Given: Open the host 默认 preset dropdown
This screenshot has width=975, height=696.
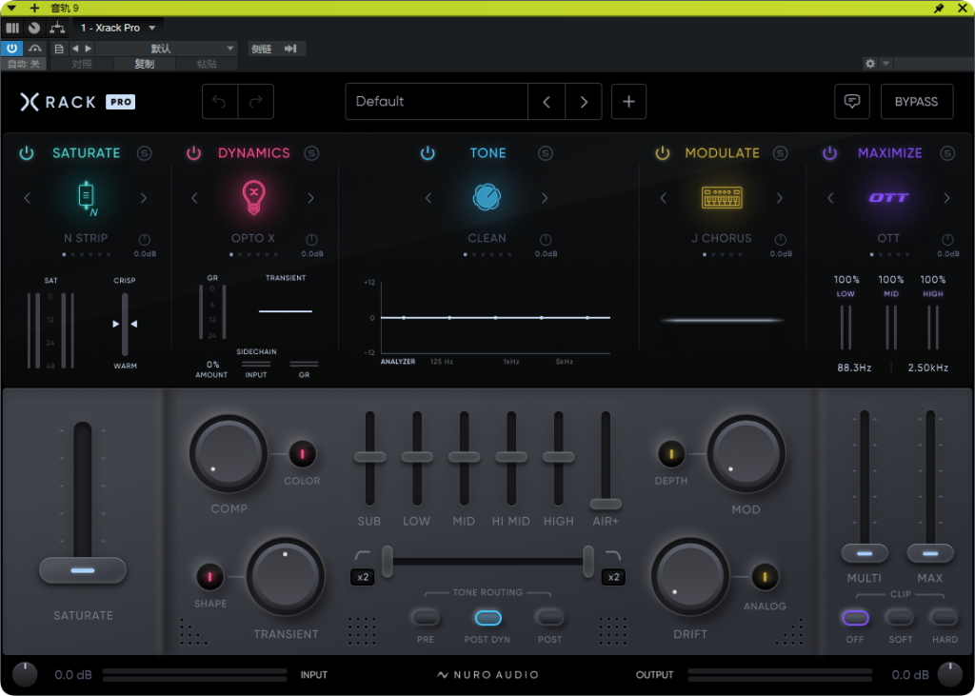Looking at the screenshot, I should pos(166,49).
